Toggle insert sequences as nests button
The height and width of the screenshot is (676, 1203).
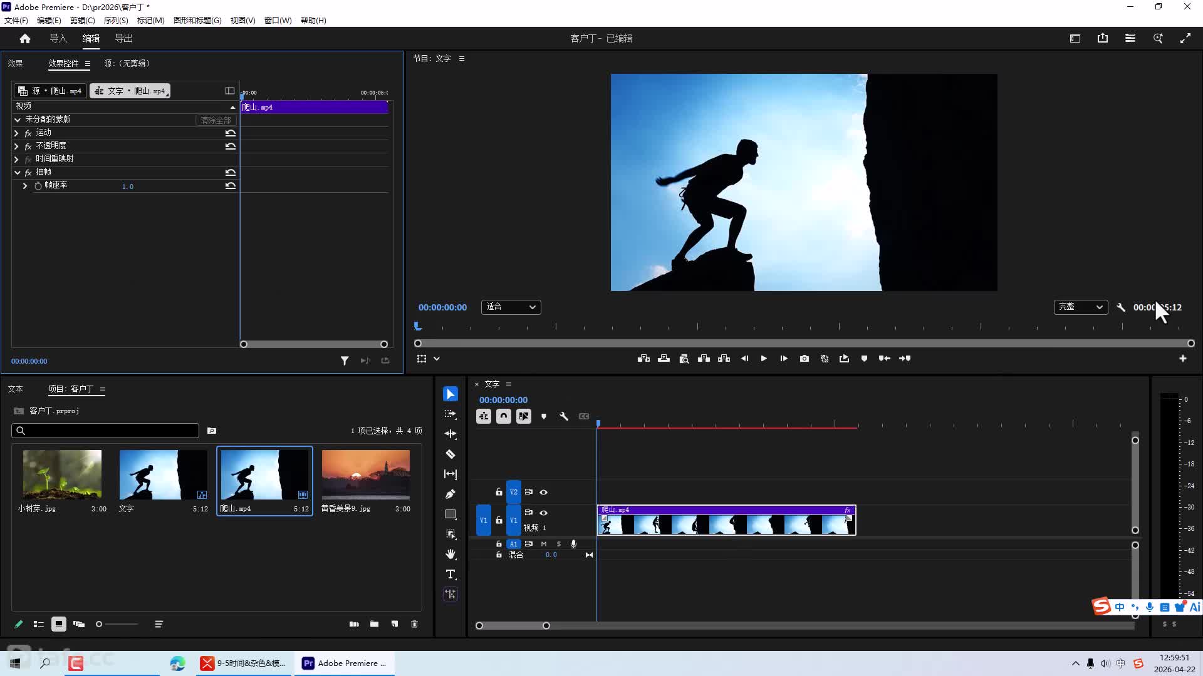484,416
